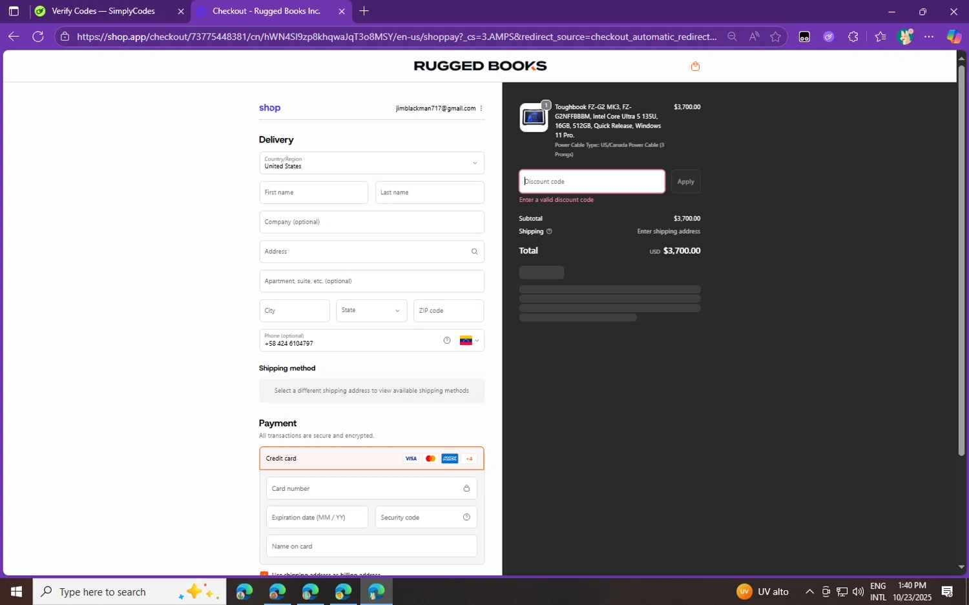969x605 pixels.
Task: Click the browser address bar URL
Action: pyautogui.click(x=397, y=37)
